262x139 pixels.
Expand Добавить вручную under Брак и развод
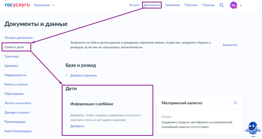pos(81,76)
